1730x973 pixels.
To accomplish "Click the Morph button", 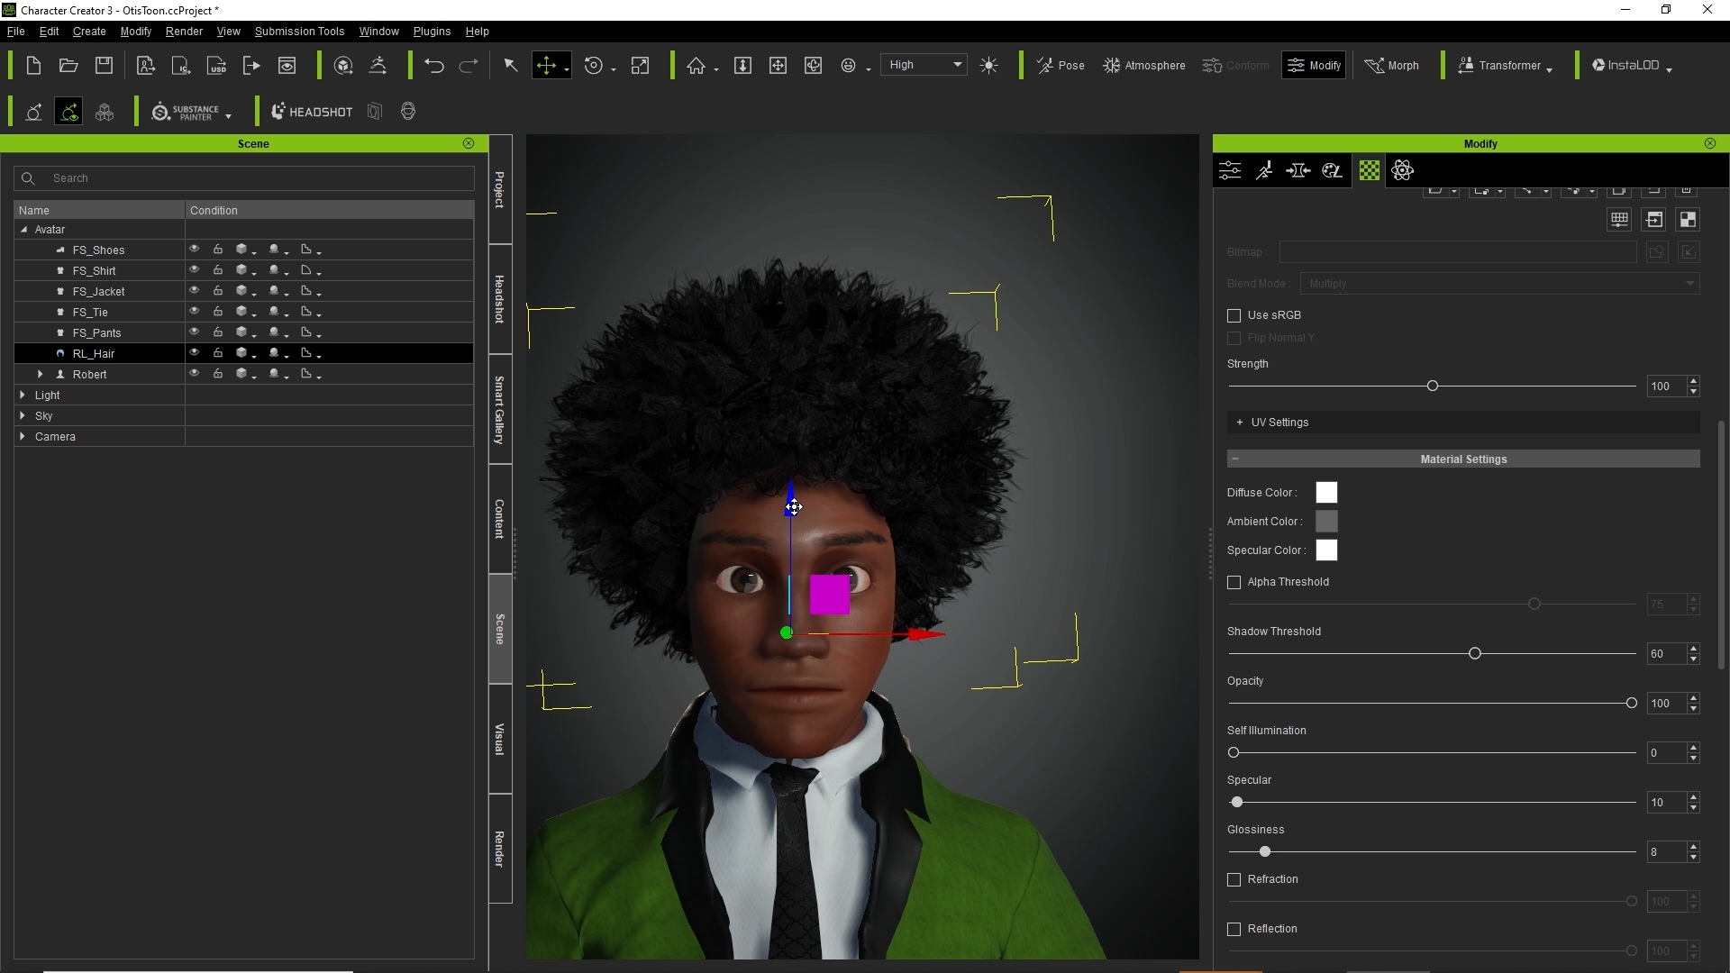I will (1392, 66).
